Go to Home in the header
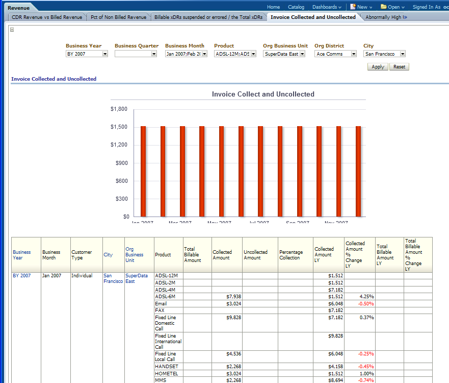Viewport: 449px width, 383px height. [x=273, y=7]
